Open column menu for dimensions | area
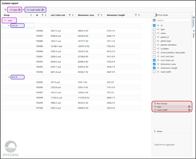The image size is (196, 159). 102,15
